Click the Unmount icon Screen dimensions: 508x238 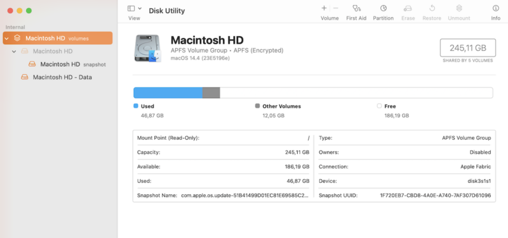tap(459, 8)
